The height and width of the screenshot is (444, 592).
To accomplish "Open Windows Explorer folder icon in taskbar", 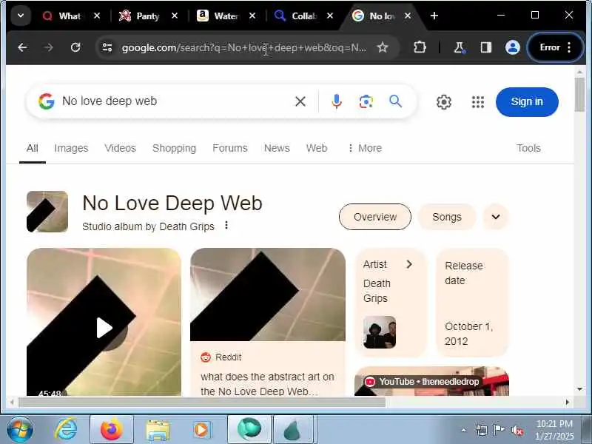I will [158, 430].
